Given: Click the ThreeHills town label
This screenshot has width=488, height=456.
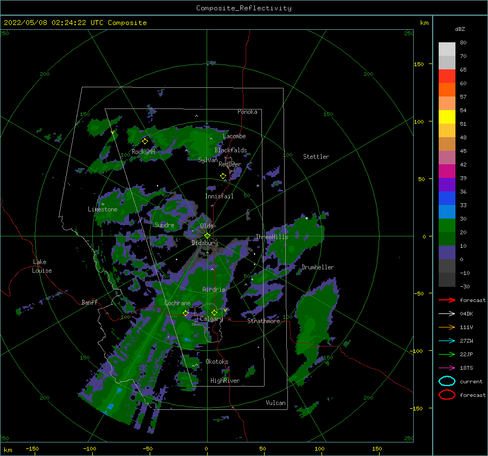Looking at the screenshot, I should (272, 237).
